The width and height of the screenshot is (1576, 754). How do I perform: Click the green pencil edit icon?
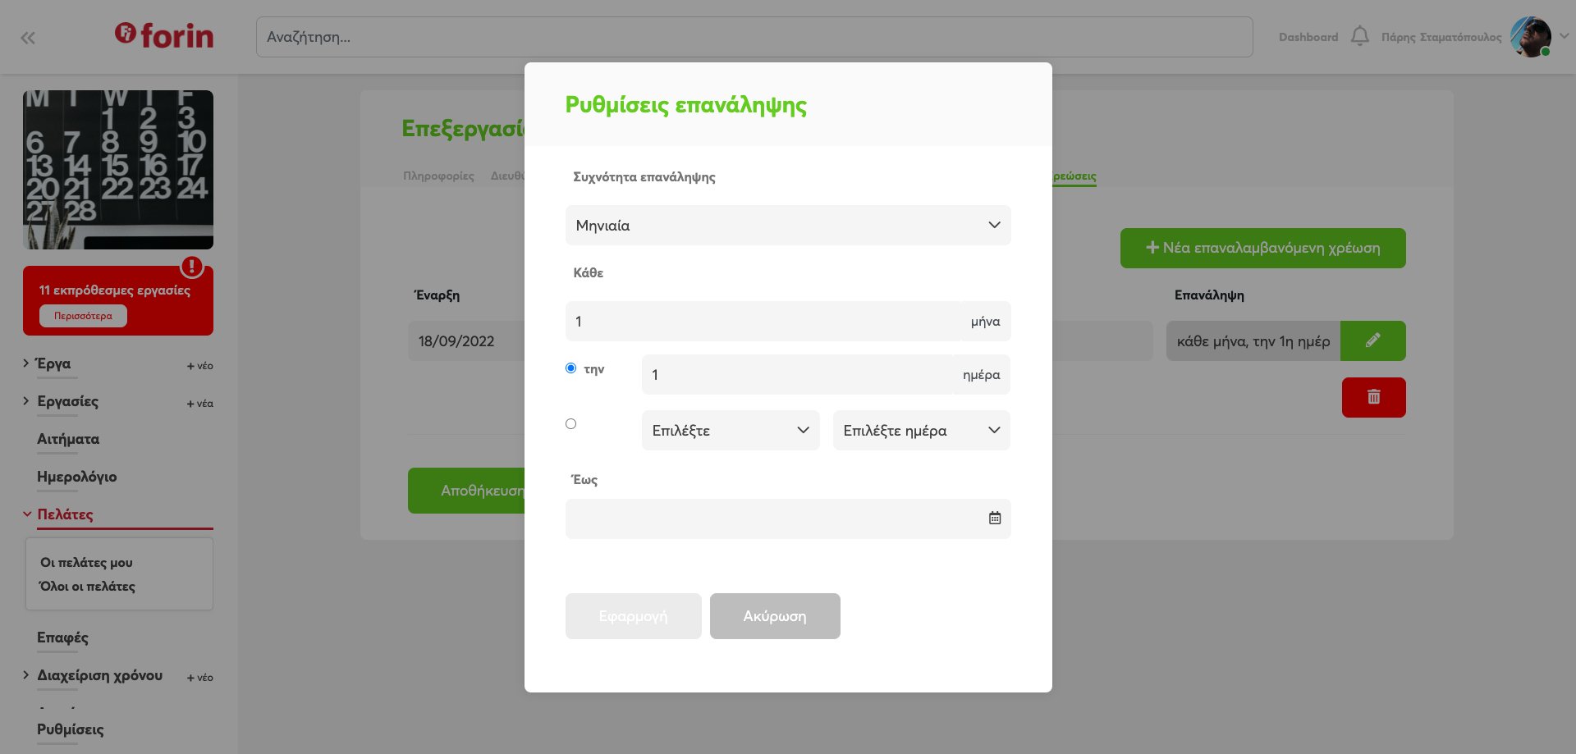(x=1372, y=340)
